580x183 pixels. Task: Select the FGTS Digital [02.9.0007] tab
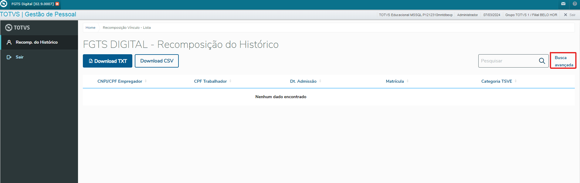32,4
